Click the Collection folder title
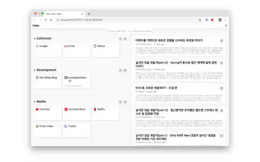Image resolution: width=260 pixels, height=162 pixels. (x=44, y=38)
